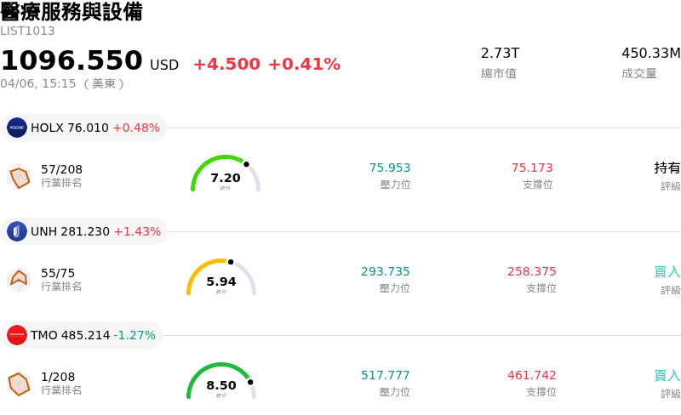
Task: Click the TMO 8.50 score gauge
Action: 221,382
